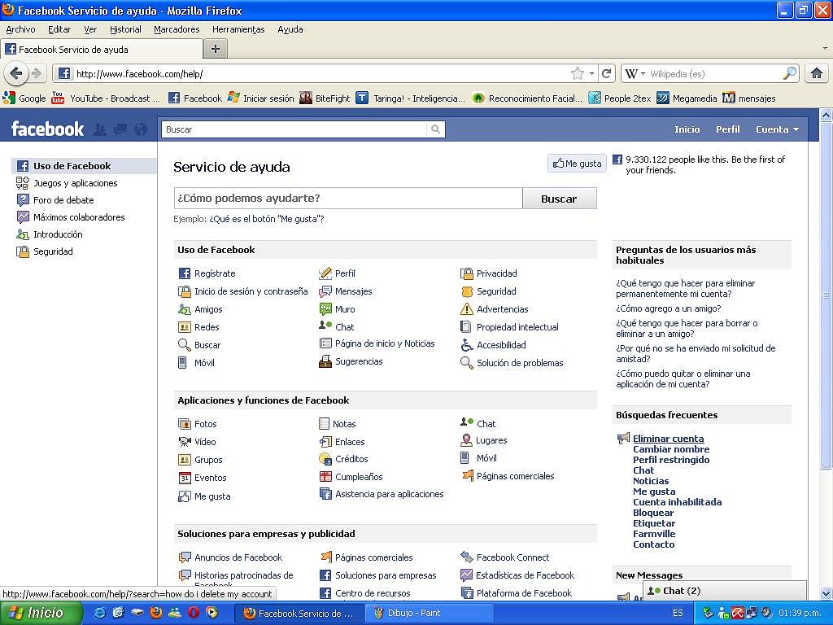Go back with the browser back arrow
The width and height of the screenshot is (833, 625).
pos(16,73)
